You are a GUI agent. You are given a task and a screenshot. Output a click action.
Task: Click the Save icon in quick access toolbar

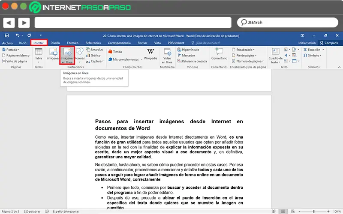point(7,36)
